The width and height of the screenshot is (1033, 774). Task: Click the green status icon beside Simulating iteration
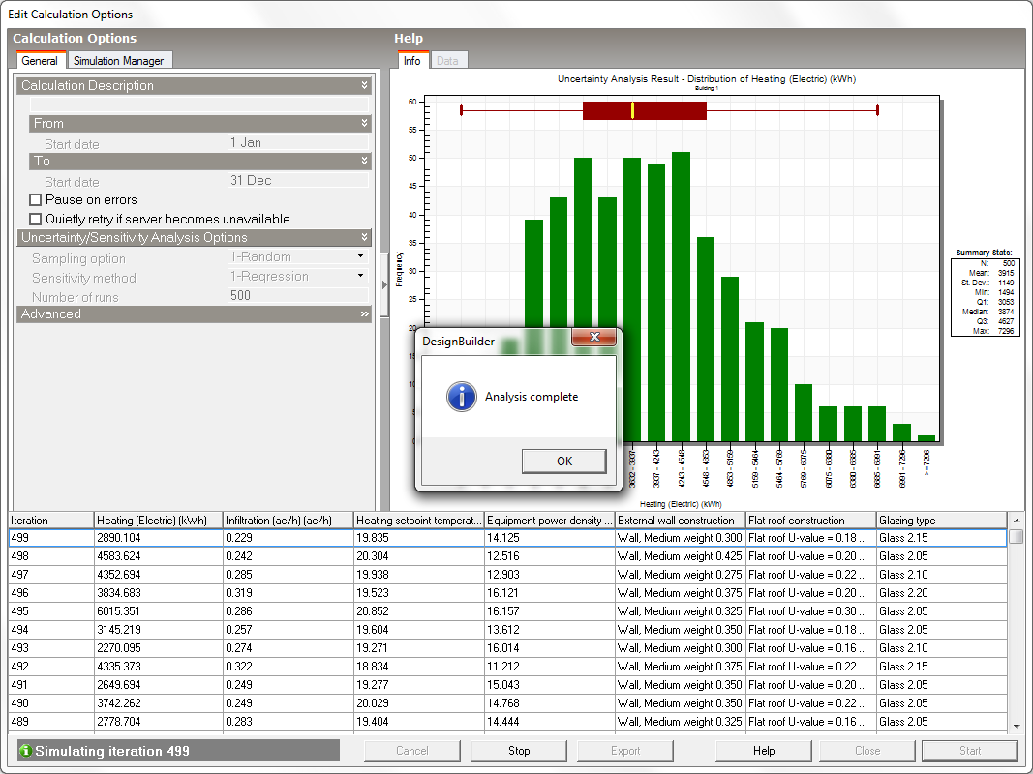coord(26,751)
